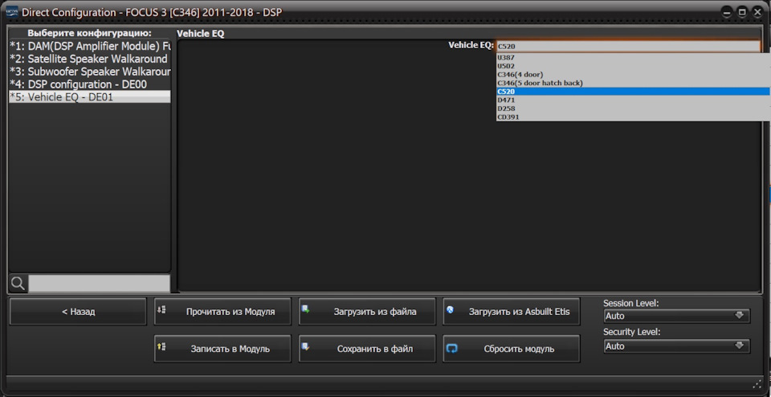Maximize the Direct Configuration window
This screenshot has width=771, height=397.
(742, 12)
